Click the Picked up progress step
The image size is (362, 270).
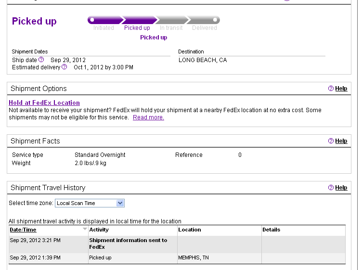[x=137, y=28]
